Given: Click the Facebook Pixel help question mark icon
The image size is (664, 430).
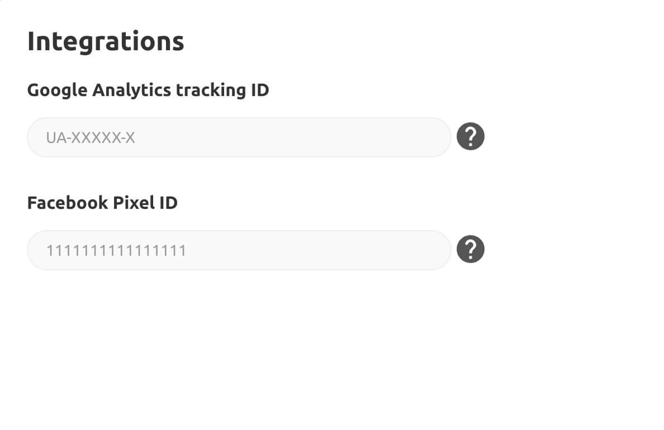Looking at the screenshot, I should pos(471,250).
